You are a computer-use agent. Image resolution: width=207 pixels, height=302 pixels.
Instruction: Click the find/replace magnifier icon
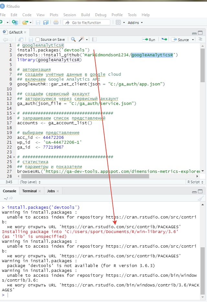(73, 39)
